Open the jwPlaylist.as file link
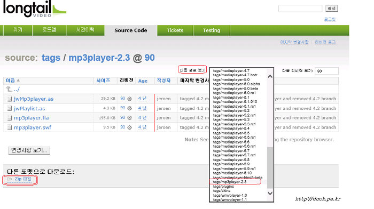The height and width of the screenshot is (209, 374). point(29,109)
